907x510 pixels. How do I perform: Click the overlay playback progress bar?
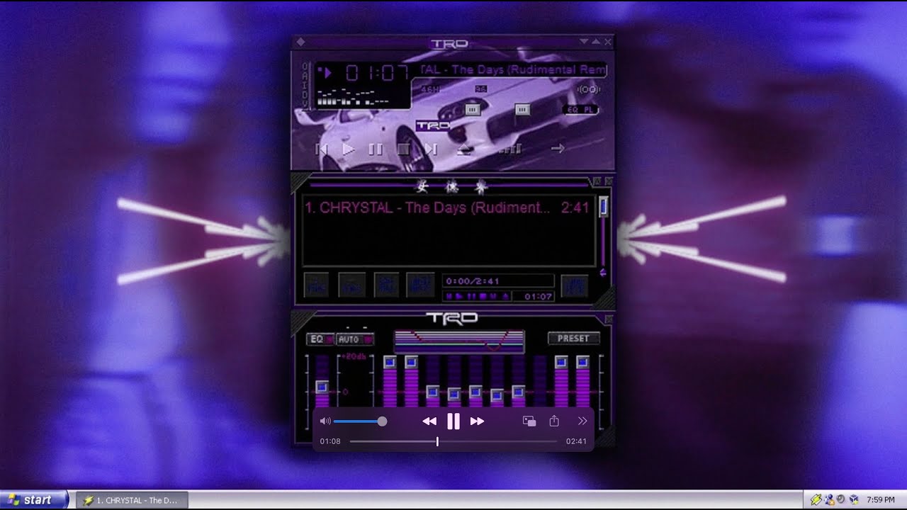pos(453,441)
